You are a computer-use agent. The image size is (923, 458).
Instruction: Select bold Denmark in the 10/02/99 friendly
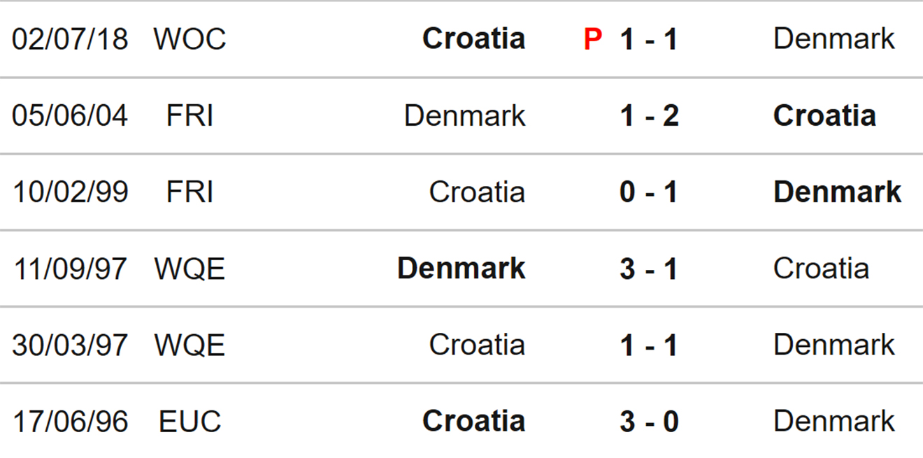[838, 192]
